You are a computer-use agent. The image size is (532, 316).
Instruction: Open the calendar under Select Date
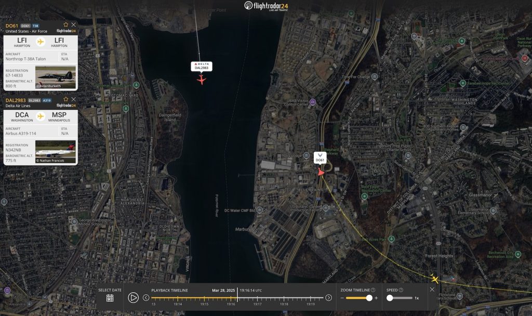point(110,298)
